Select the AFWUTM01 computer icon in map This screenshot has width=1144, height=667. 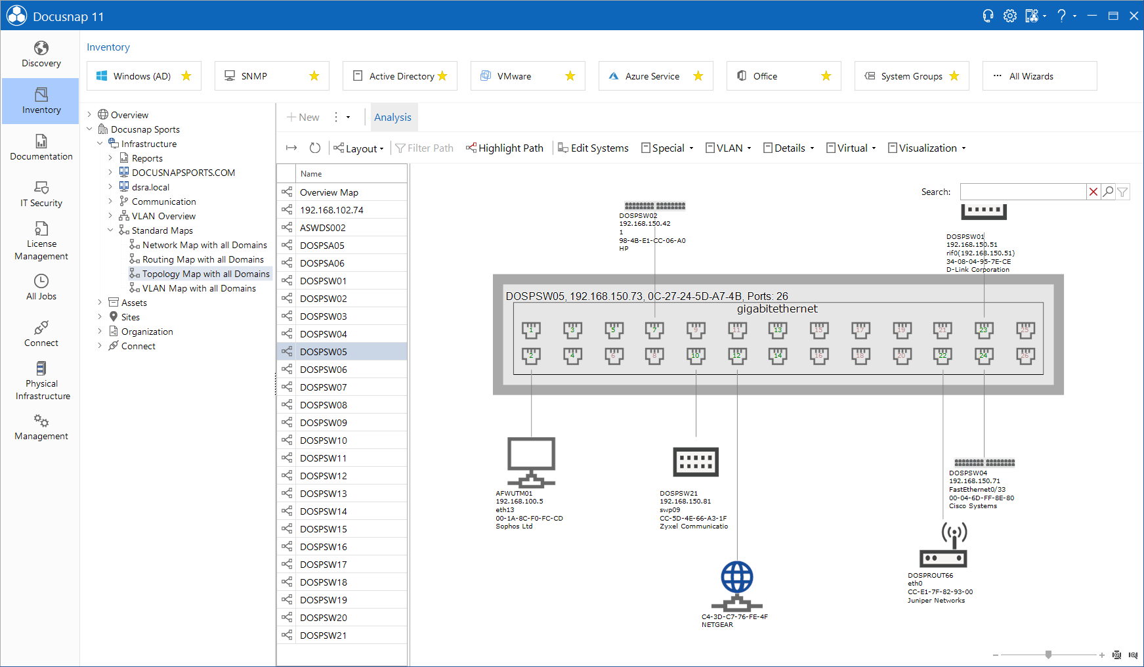pyautogui.click(x=532, y=462)
